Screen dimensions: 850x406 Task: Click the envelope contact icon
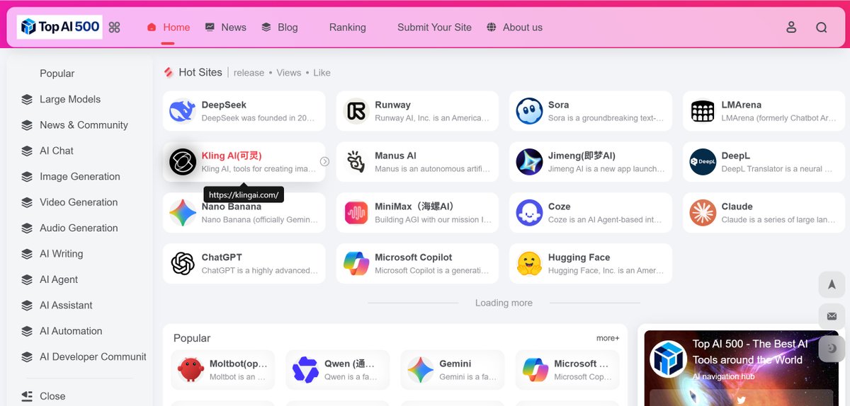click(x=832, y=316)
